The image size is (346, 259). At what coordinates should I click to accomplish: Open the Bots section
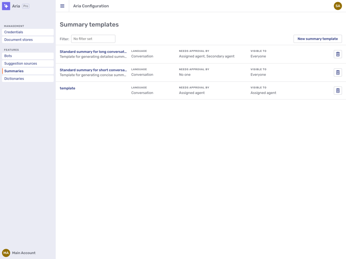point(8,56)
